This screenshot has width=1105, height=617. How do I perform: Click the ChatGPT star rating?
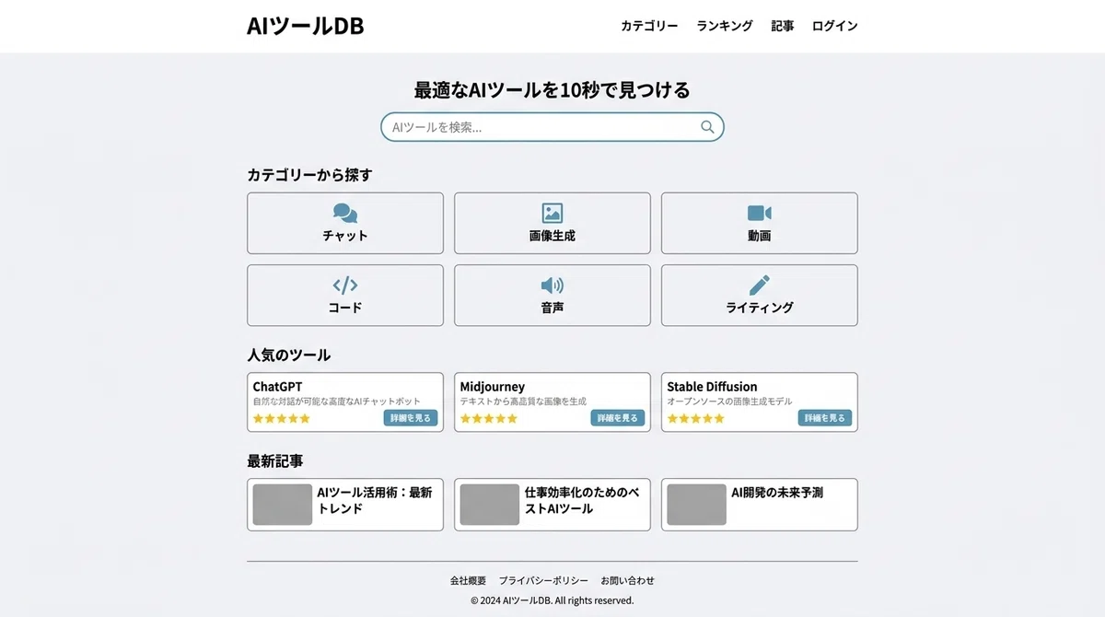[282, 418]
